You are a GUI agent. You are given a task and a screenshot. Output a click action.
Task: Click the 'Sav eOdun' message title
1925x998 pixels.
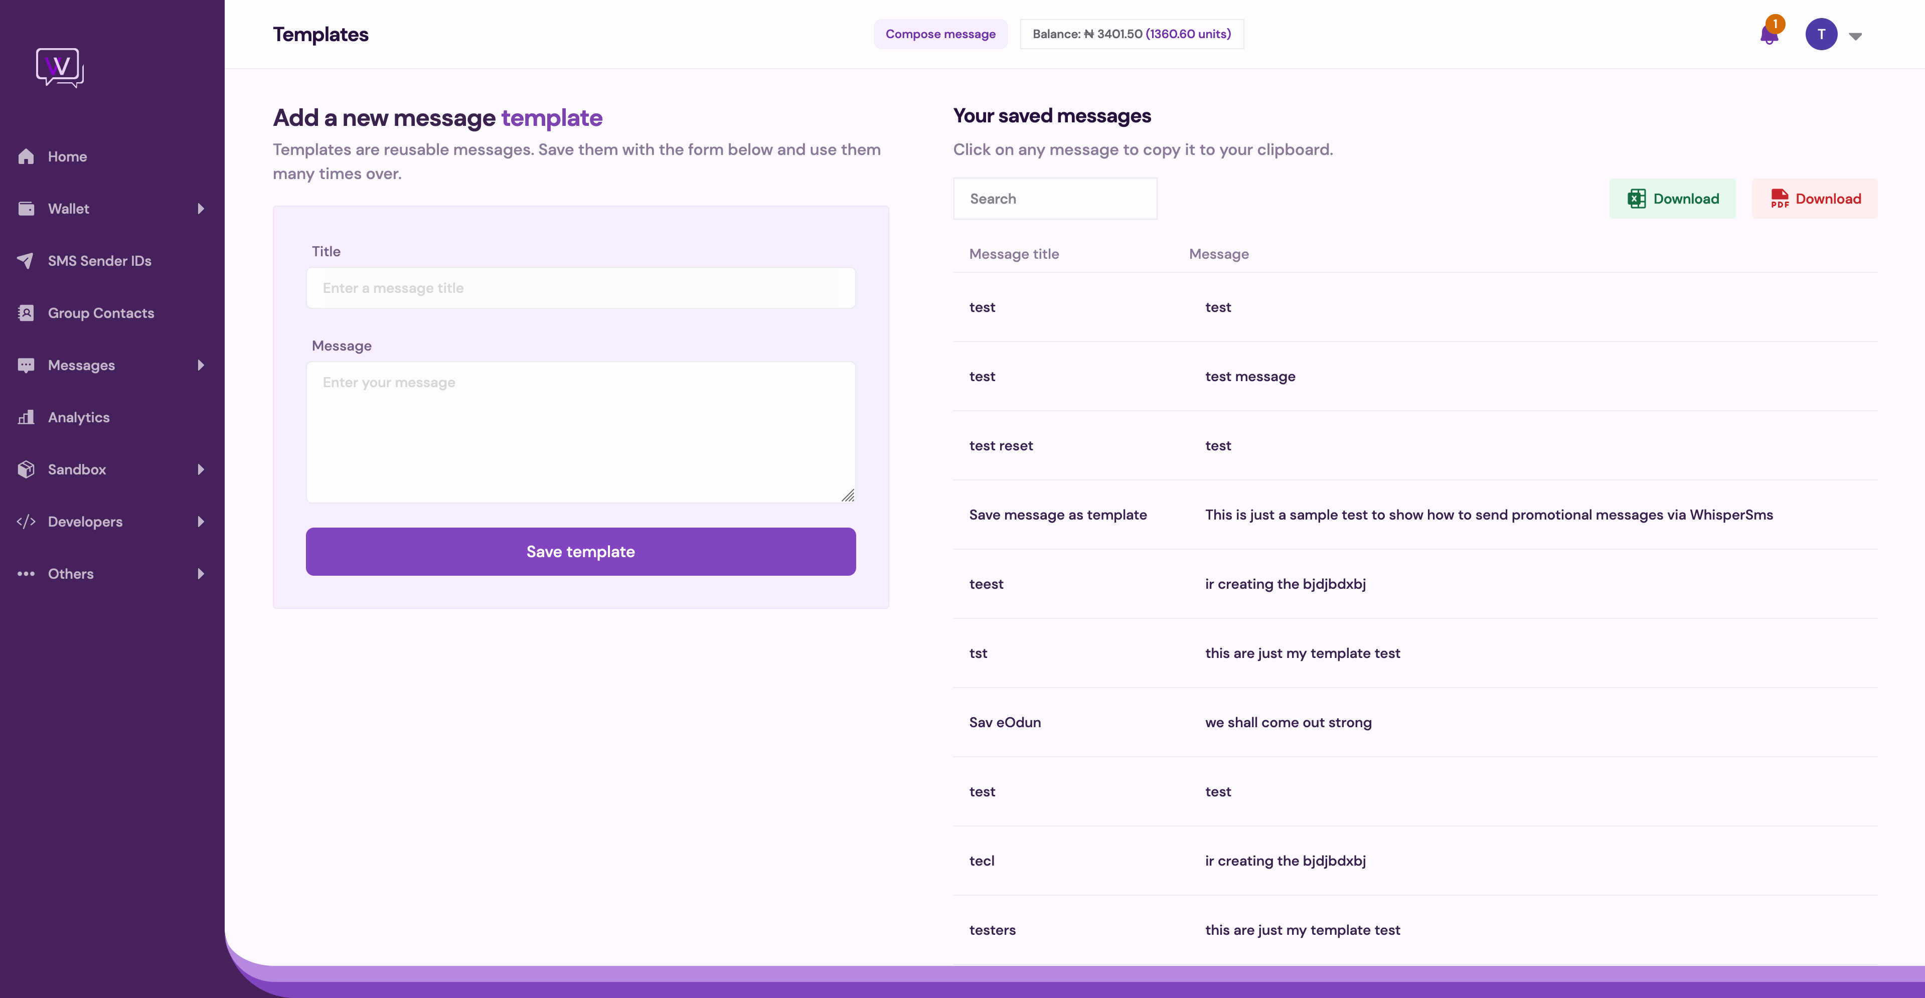[1004, 722]
